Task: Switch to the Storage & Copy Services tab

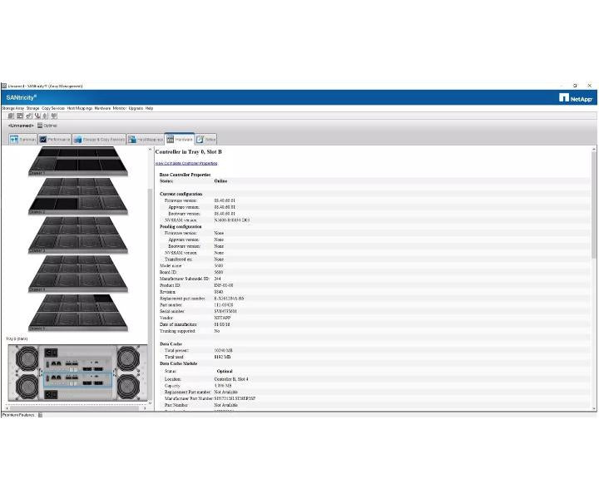Action: (x=99, y=140)
